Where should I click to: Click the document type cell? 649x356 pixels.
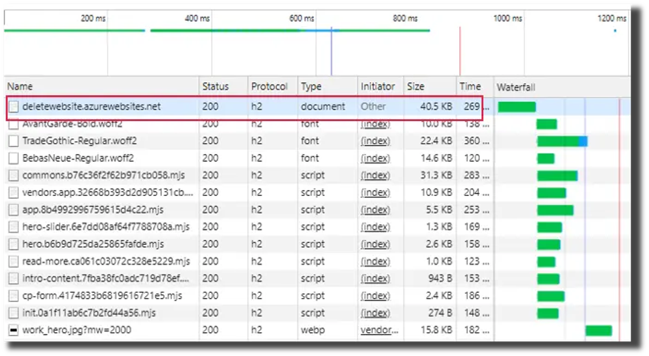pyautogui.click(x=323, y=107)
